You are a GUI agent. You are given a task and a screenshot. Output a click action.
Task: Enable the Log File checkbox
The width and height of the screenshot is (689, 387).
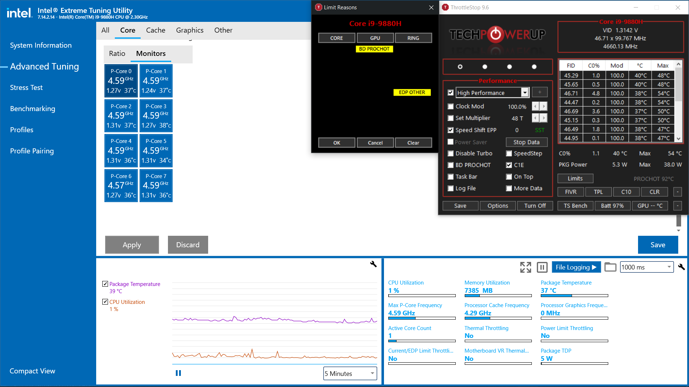(451, 188)
